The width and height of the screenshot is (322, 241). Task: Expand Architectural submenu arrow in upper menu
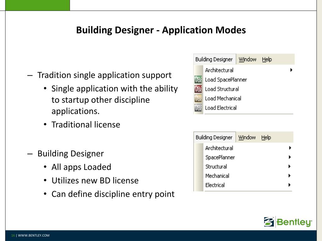click(291, 70)
